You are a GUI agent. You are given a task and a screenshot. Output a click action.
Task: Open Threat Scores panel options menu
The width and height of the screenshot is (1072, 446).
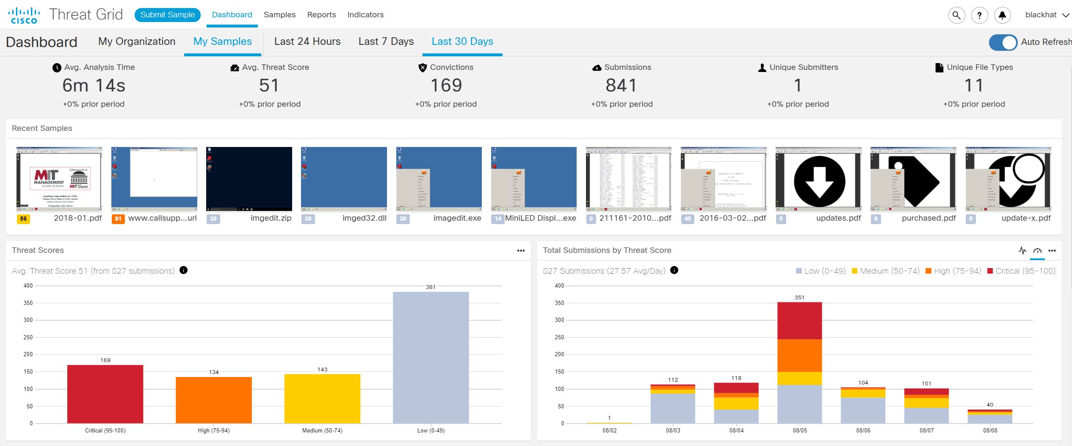521,251
